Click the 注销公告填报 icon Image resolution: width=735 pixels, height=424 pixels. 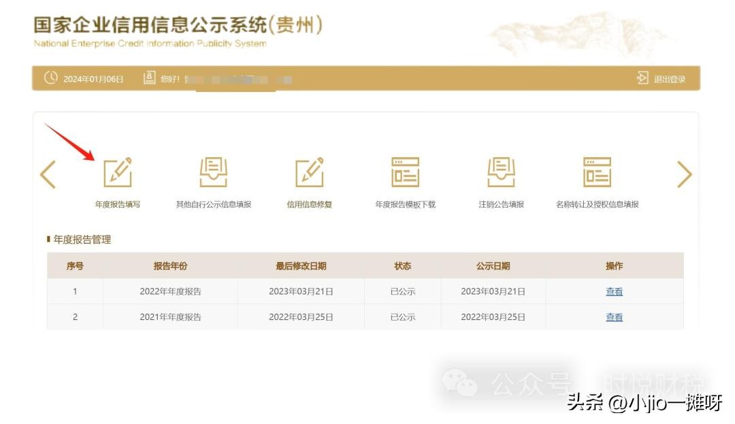pyautogui.click(x=501, y=172)
